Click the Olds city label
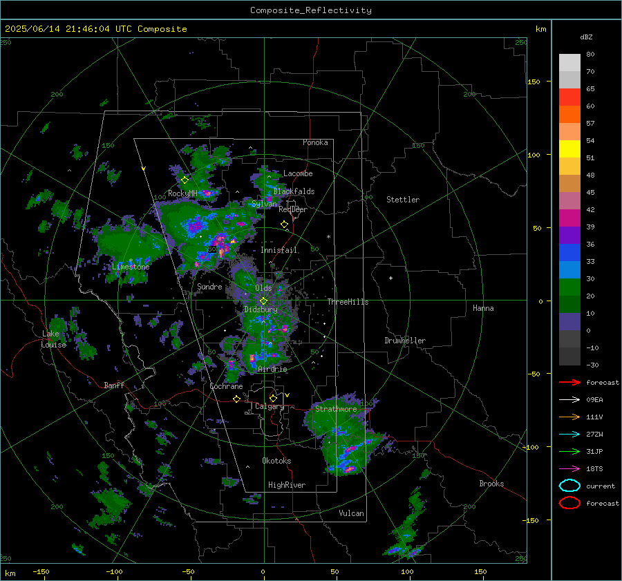622x581 pixels. [x=263, y=288]
